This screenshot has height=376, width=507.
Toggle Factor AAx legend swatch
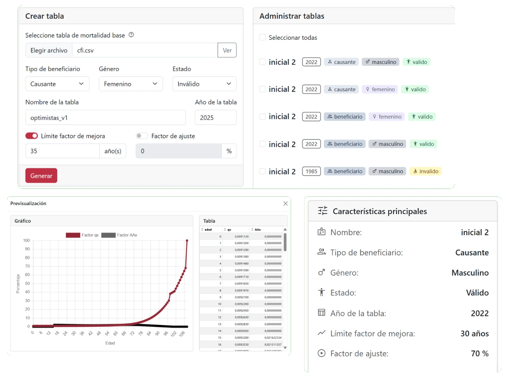(108, 235)
